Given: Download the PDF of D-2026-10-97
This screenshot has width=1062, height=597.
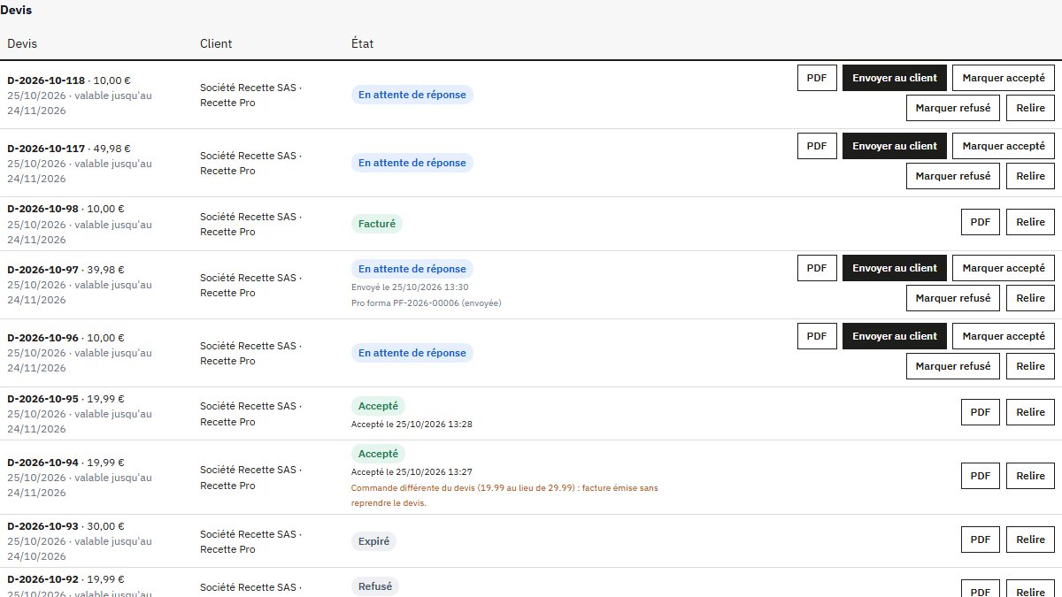Looking at the screenshot, I should [817, 268].
